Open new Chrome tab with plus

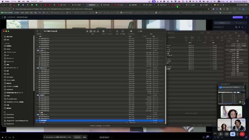(229, 5)
